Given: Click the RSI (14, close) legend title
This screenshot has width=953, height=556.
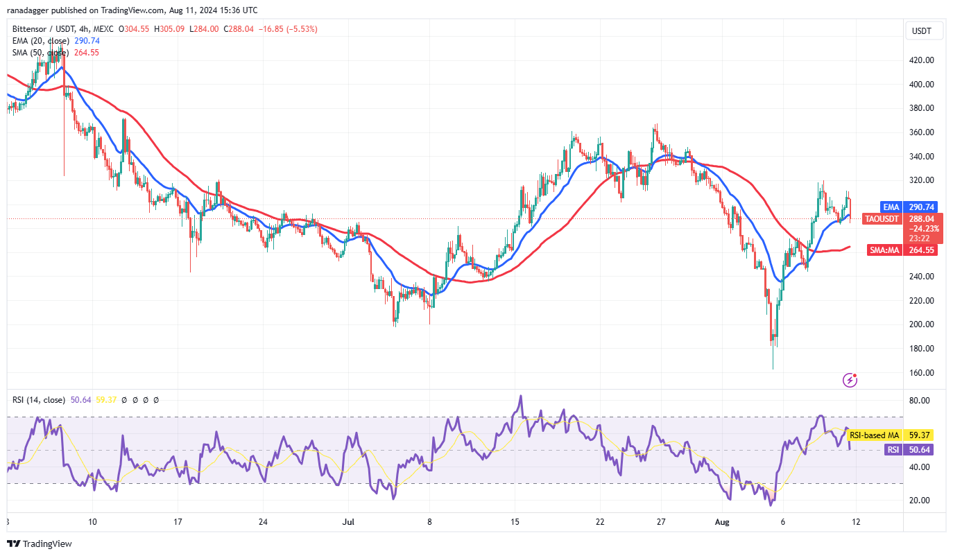Looking at the screenshot, I should [x=39, y=399].
